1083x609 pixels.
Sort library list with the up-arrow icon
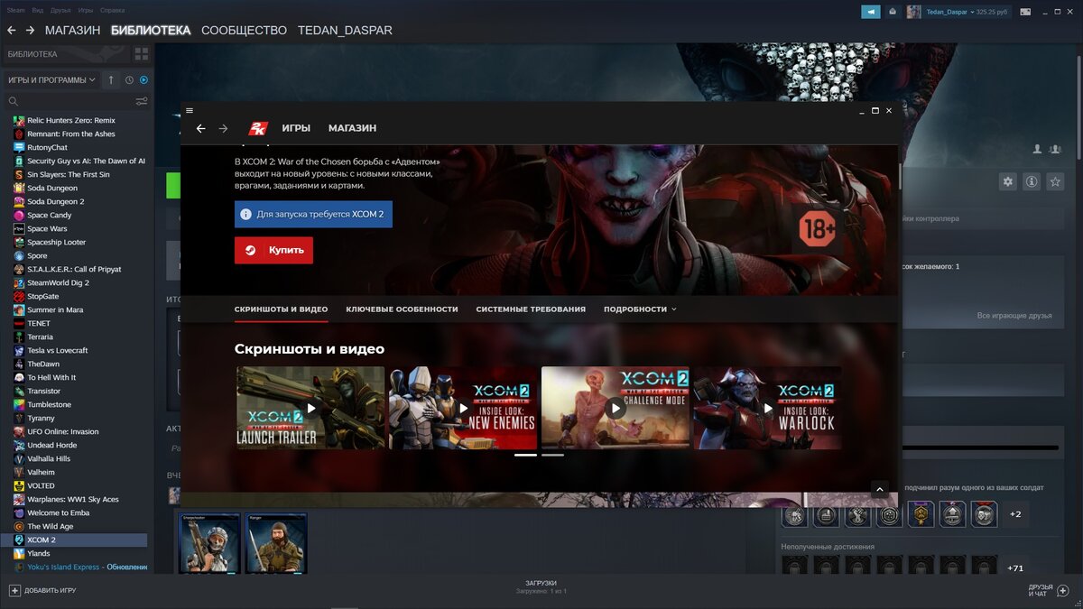[x=111, y=79]
